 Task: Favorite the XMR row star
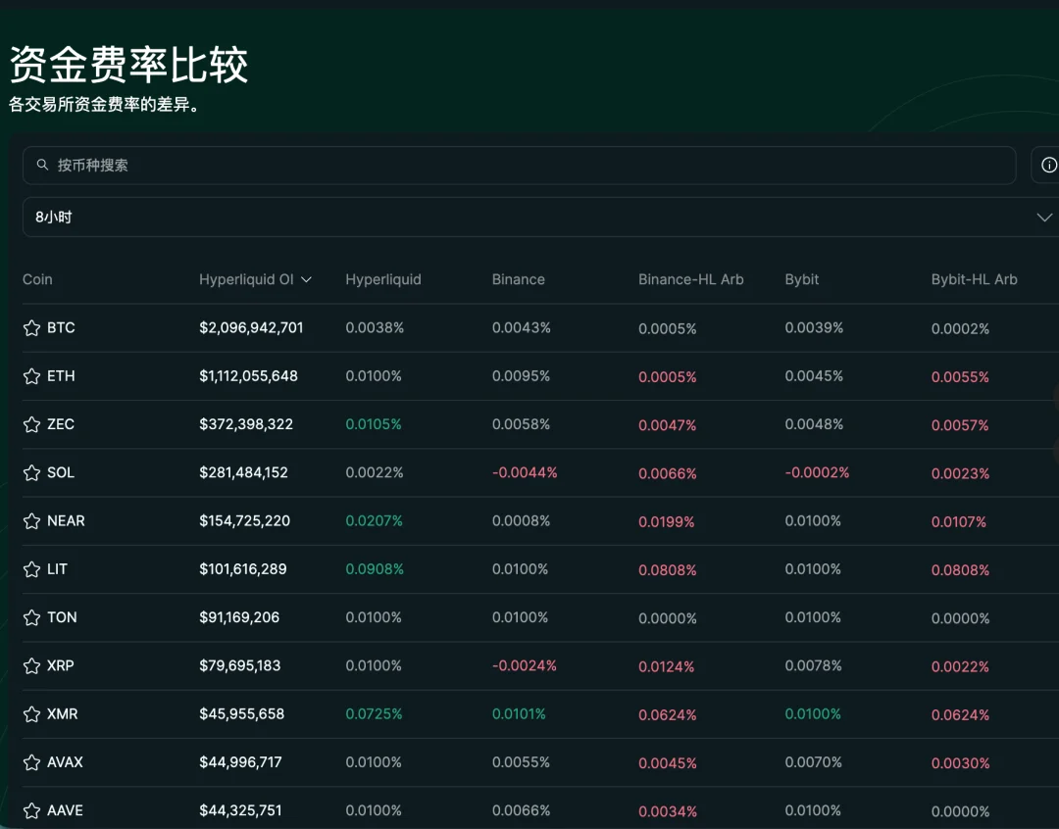pyautogui.click(x=31, y=714)
